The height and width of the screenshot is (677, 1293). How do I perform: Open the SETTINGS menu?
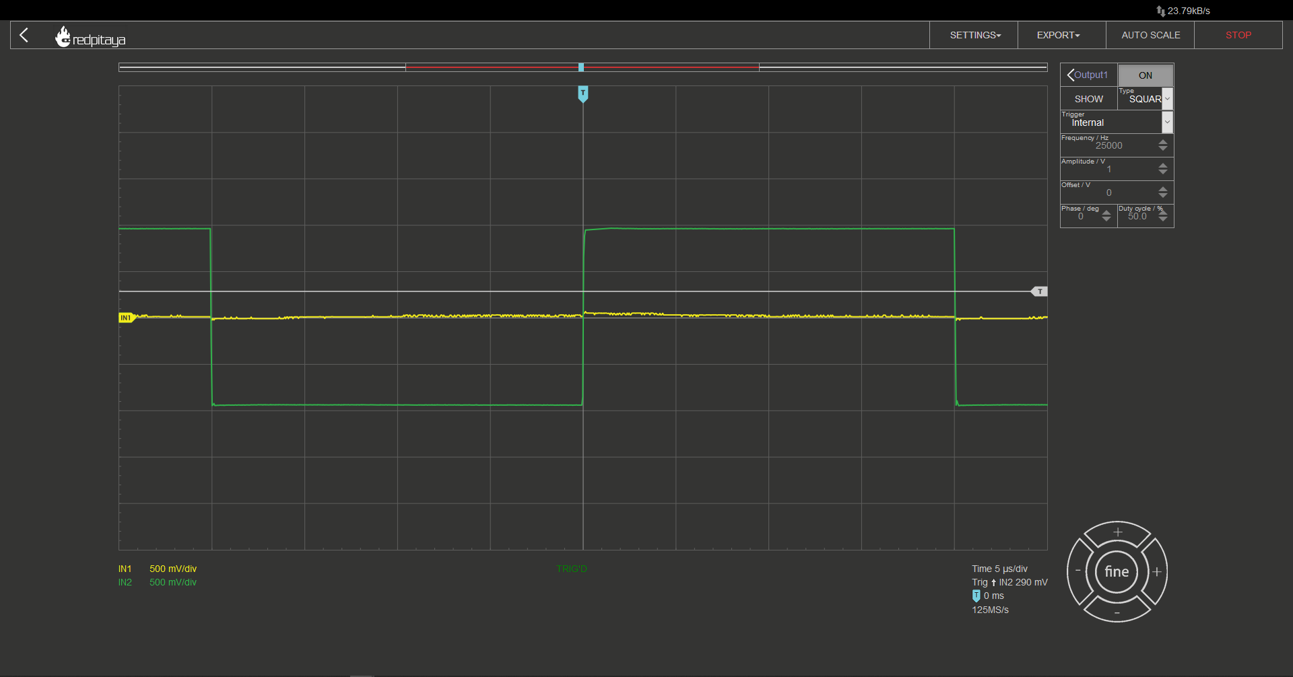point(974,35)
